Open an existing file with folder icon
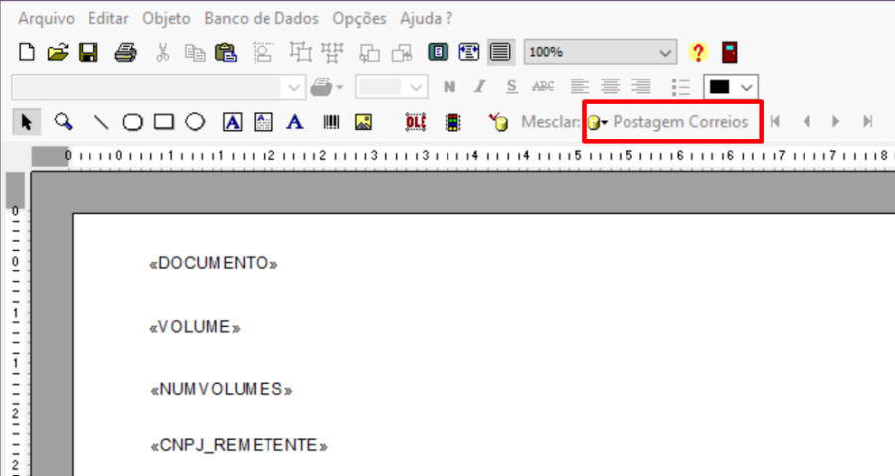895x476 pixels. point(57,52)
